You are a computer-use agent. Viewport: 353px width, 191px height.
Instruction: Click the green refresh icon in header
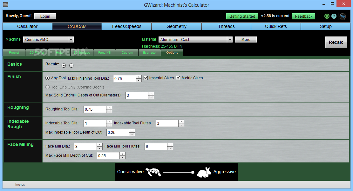tap(327, 16)
